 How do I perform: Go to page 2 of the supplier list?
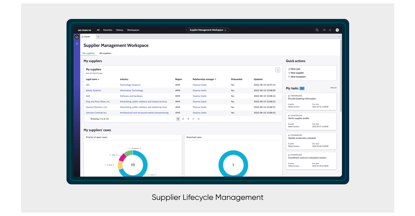[x=183, y=119]
